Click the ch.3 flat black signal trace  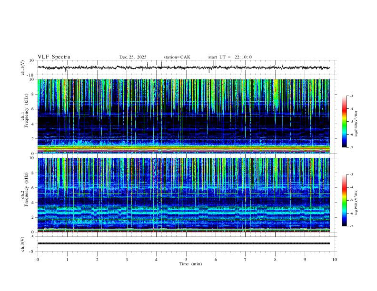pos(183,243)
